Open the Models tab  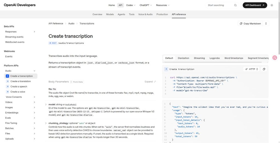[x=110, y=14]
